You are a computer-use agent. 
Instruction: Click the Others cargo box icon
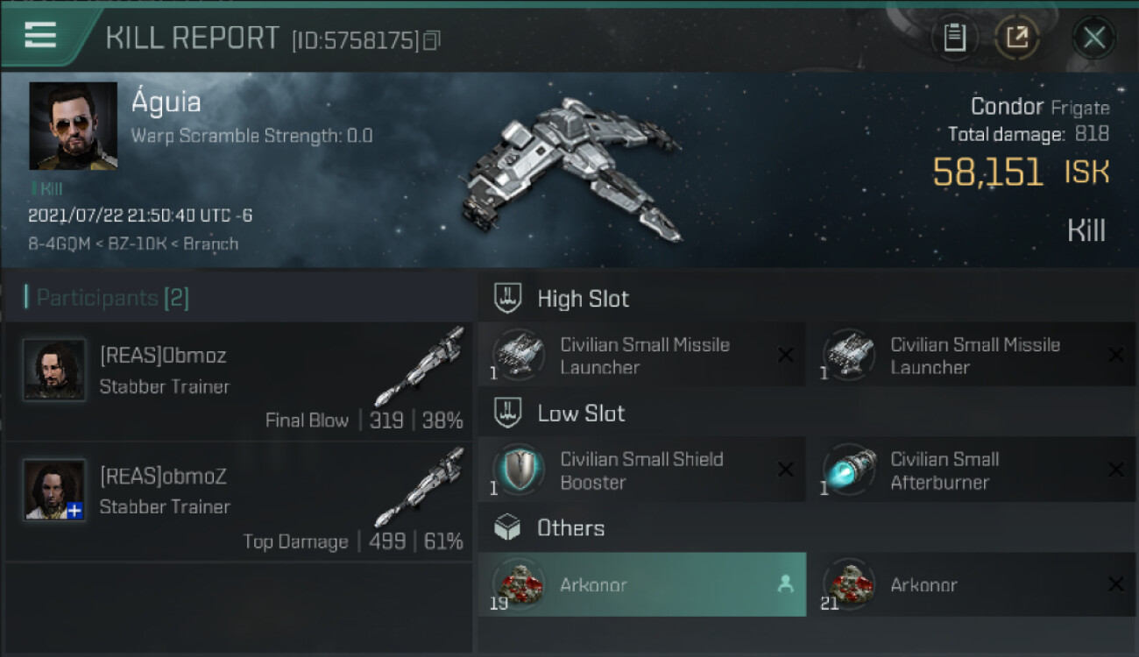coord(508,527)
